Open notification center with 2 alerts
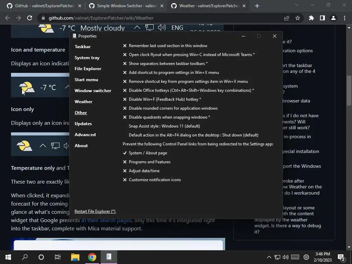The height and width of the screenshot is (264, 352). 341,257
